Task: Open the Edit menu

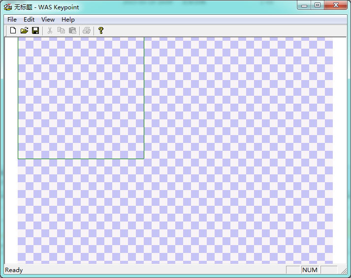Action: pos(29,20)
